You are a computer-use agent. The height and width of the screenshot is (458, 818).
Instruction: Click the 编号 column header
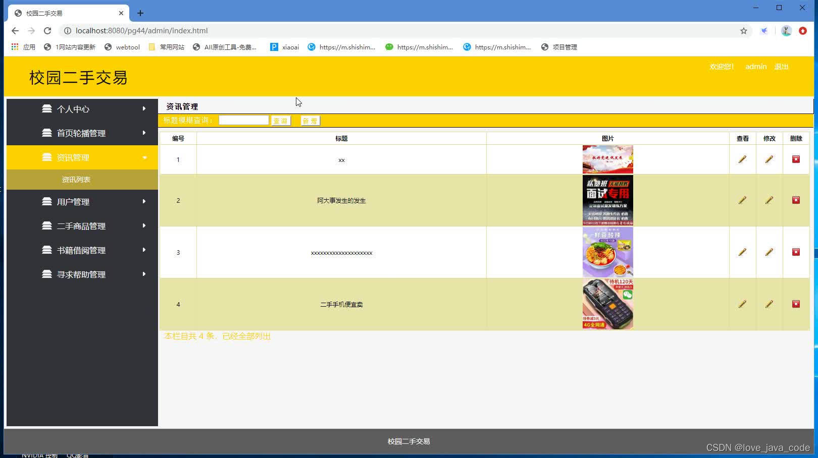(x=178, y=138)
